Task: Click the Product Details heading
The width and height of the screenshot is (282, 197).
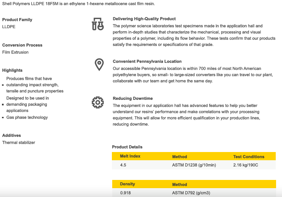Action: [127, 147]
